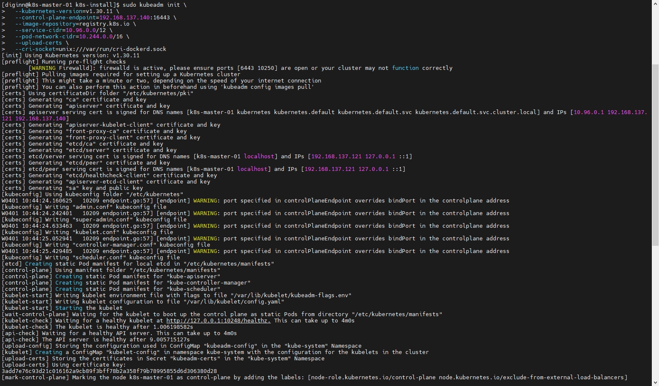This screenshot has width=659, height=386.
Task: Click scrollbar track below the thumb
Action: click(655, 316)
